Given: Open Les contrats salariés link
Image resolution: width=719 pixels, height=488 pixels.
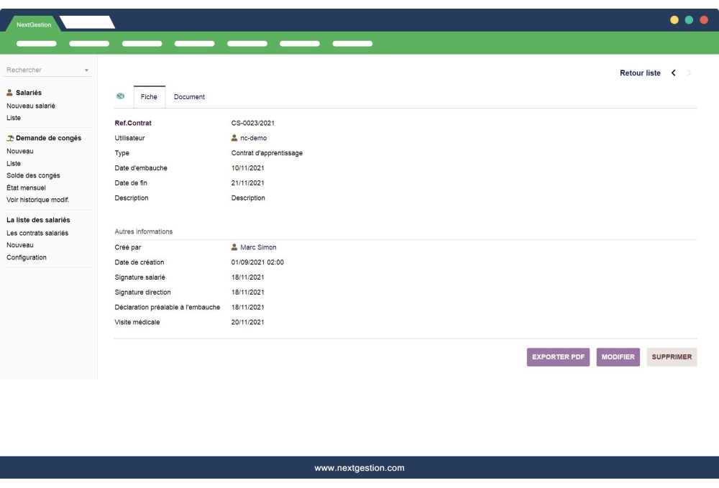Looking at the screenshot, I should coord(37,233).
